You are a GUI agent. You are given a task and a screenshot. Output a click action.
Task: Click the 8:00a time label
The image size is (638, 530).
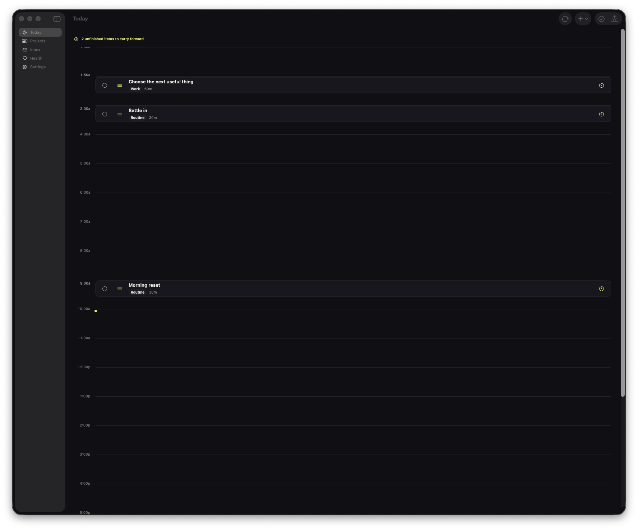point(85,251)
